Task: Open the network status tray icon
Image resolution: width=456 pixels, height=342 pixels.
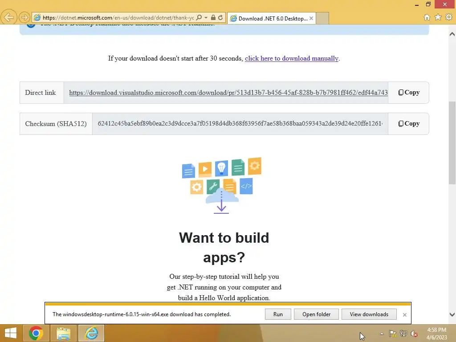Action: (403, 334)
